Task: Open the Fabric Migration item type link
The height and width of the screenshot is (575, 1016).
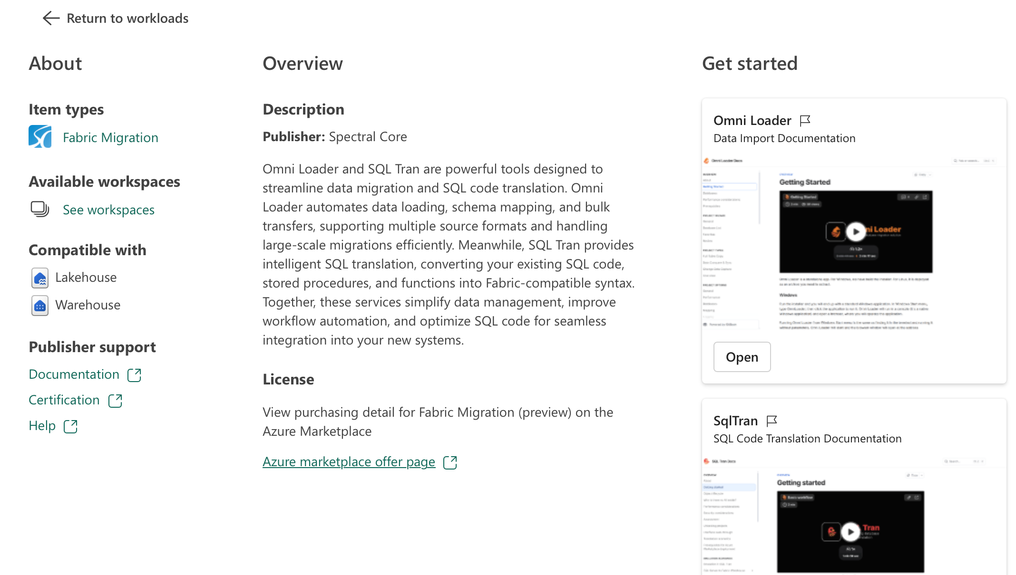Action: [x=110, y=138]
